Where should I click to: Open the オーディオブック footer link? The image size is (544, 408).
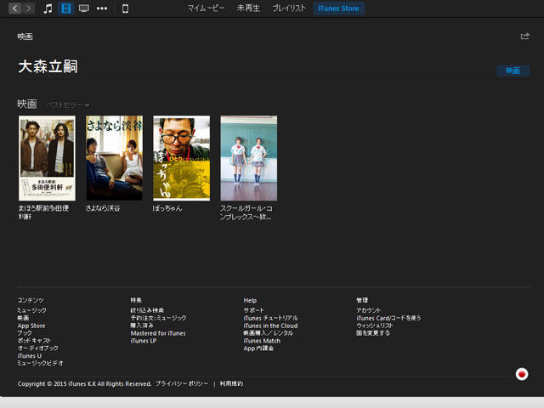[37, 348]
